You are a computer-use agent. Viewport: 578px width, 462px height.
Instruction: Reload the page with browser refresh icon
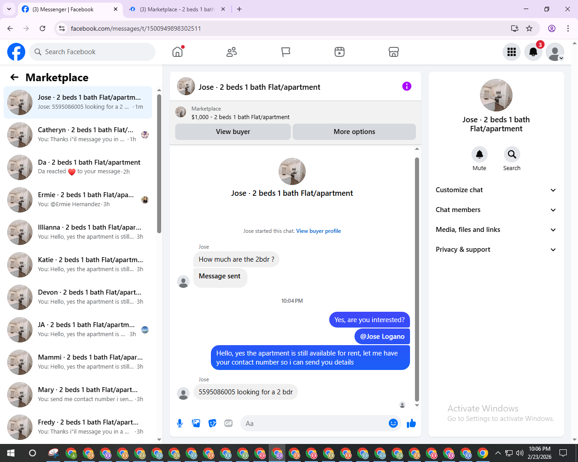42,28
